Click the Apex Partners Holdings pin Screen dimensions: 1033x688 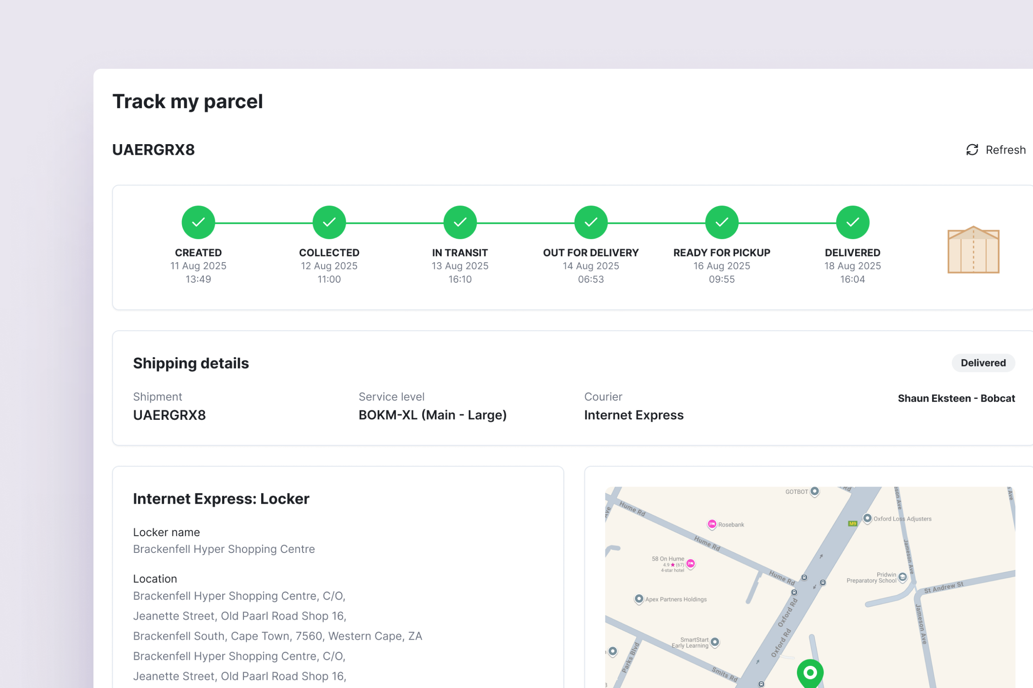[639, 599]
